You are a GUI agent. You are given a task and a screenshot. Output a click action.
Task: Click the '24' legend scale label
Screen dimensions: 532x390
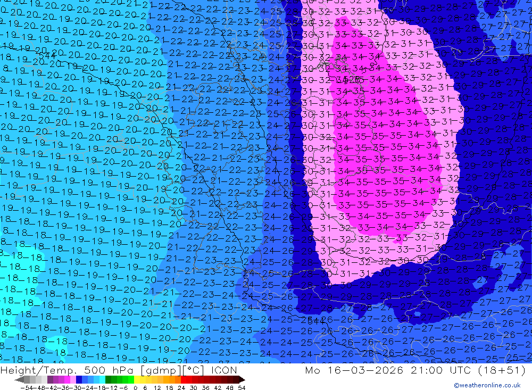(181, 388)
